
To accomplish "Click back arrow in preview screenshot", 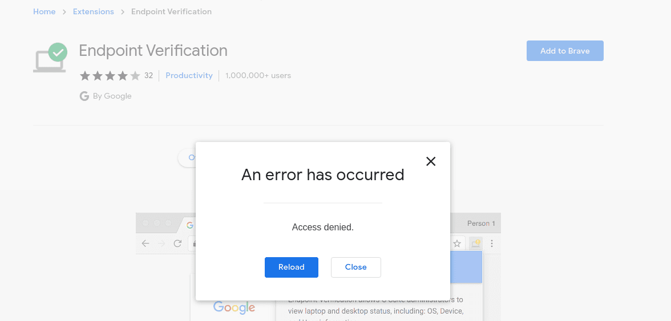I will [x=145, y=243].
